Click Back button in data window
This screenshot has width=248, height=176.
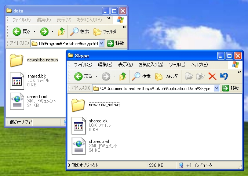[21, 32]
